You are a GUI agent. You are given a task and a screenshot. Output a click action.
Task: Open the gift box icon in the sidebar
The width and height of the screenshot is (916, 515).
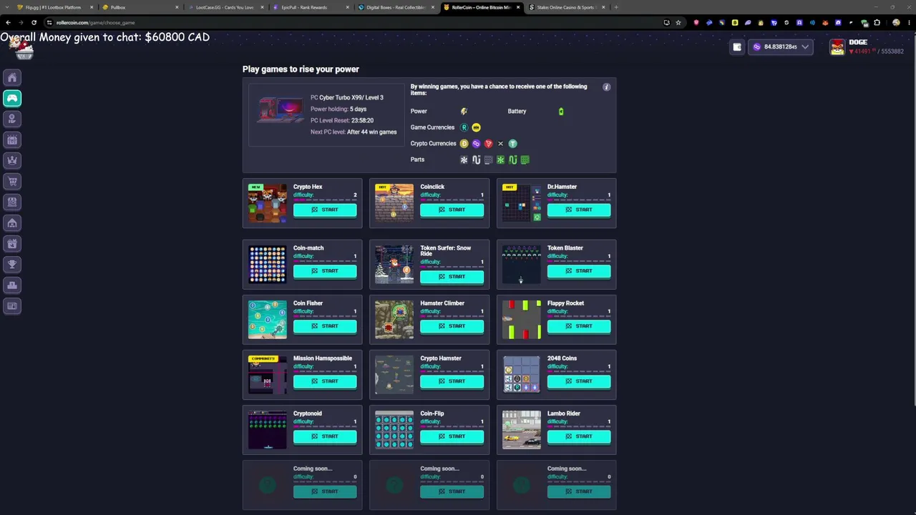[x=12, y=244]
